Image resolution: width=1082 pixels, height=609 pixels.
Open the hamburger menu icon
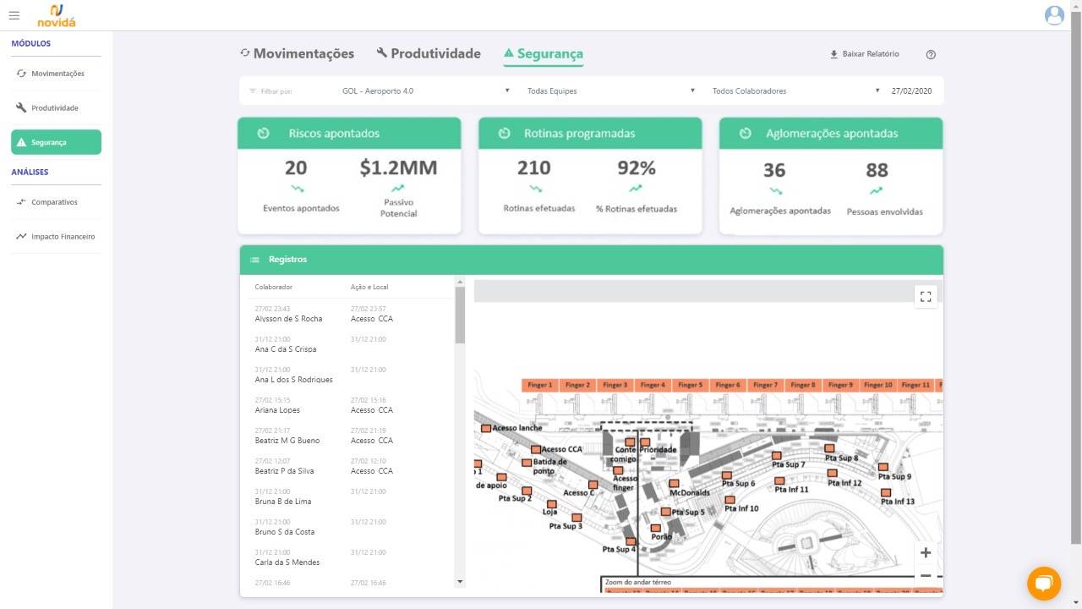(14, 15)
